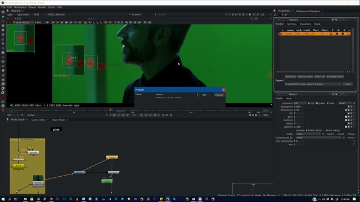Image resolution: width=360 pixels, height=202 pixels.
Task: Toggle the S checkbox for track 1
Action: tap(343, 34)
